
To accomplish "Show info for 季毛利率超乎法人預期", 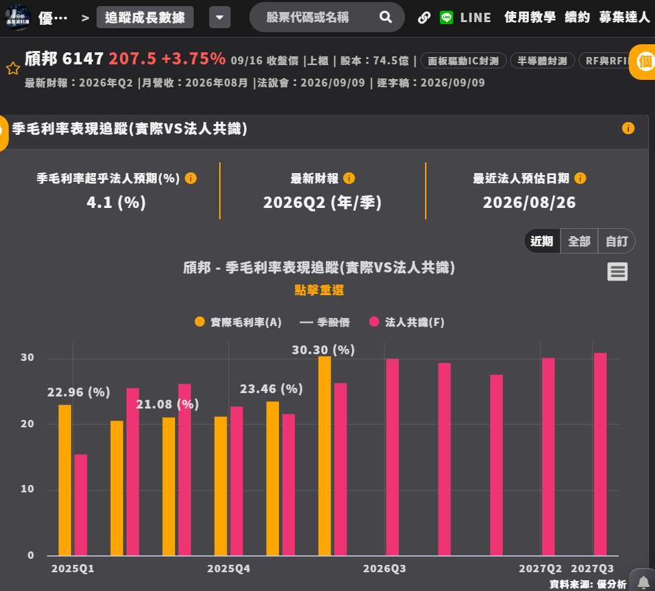I will pos(190,178).
